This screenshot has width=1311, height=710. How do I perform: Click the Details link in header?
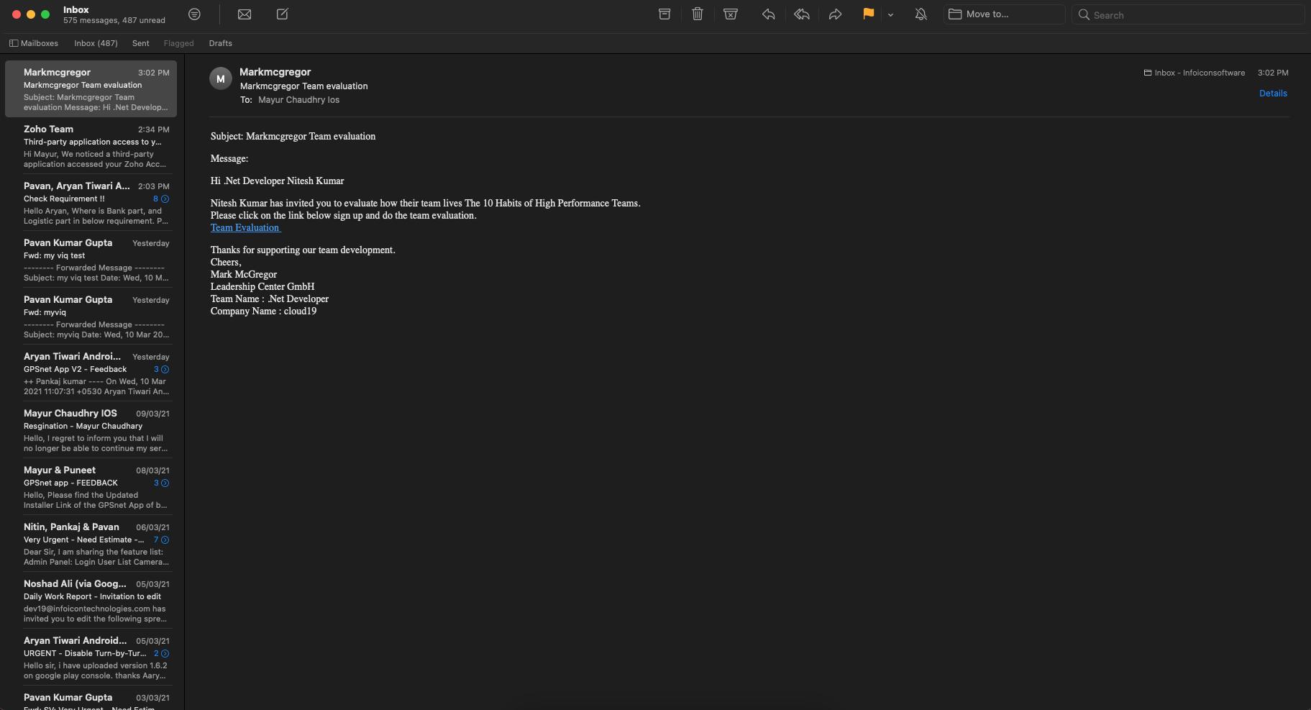(x=1273, y=94)
